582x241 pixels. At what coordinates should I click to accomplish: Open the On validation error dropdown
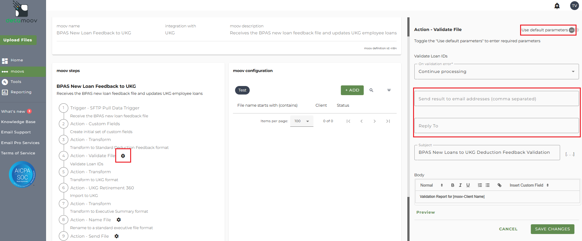(496, 72)
